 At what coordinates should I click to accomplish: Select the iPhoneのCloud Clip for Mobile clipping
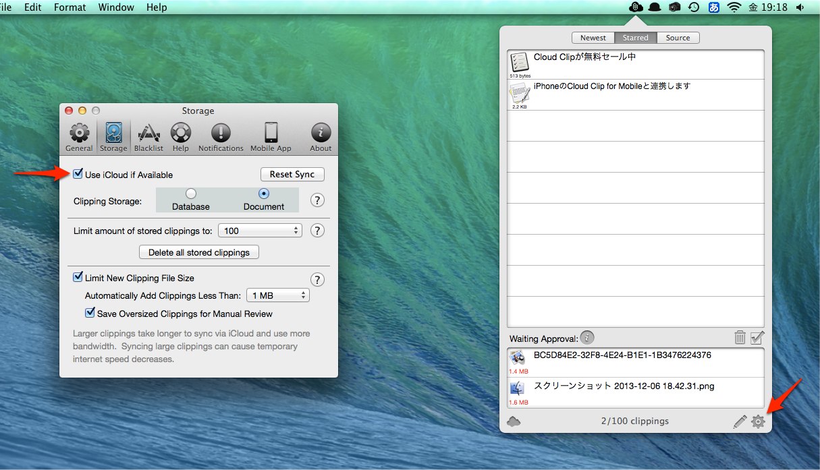(636, 95)
